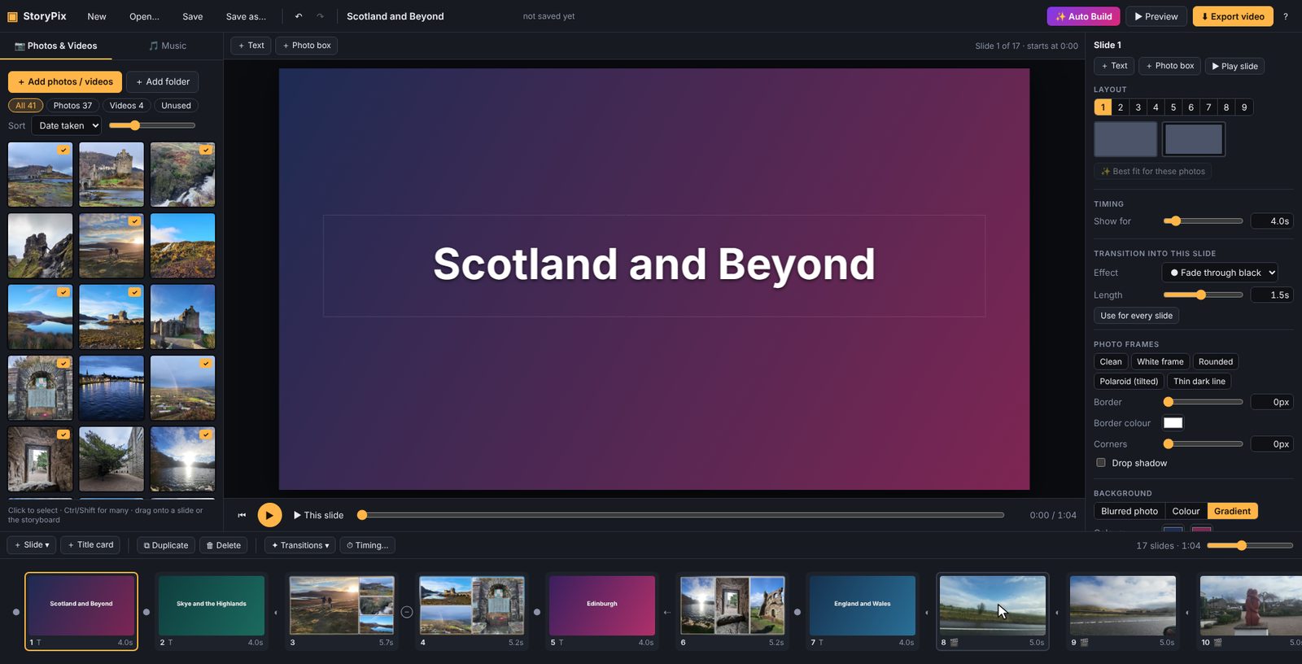Click the transition dot before slide 2
The height and width of the screenshot is (664, 1302).
(x=146, y=612)
